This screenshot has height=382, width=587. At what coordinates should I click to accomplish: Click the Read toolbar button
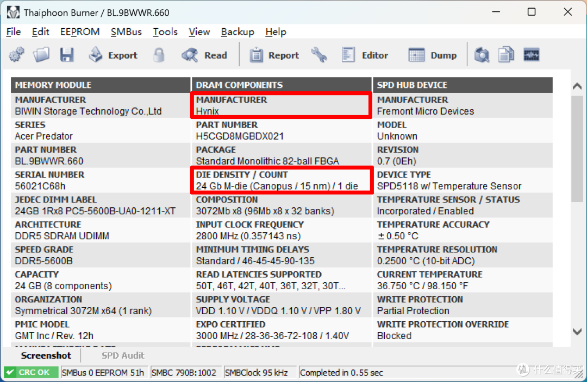(x=205, y=55)
